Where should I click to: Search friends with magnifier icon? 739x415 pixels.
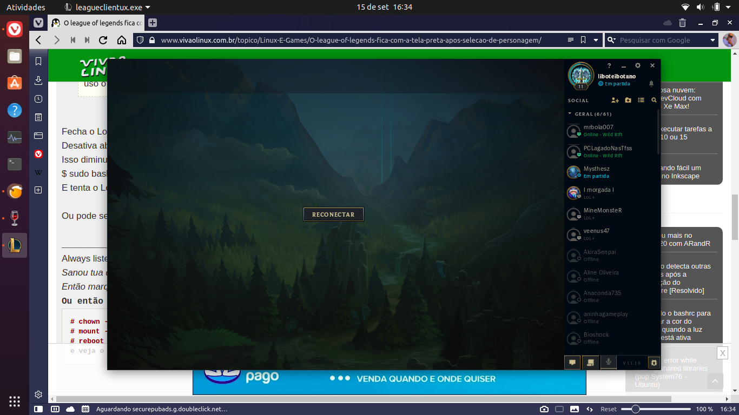click(x=654, y=100)
